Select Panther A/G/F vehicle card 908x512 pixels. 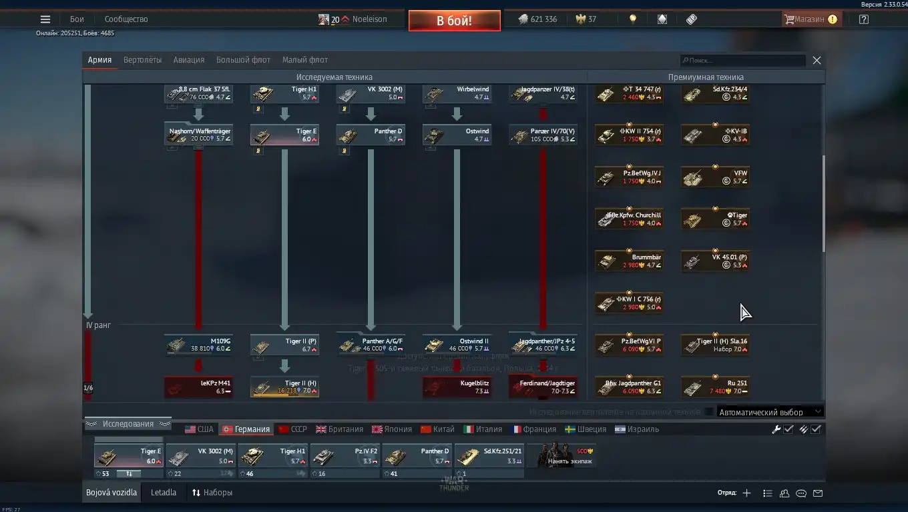coord(371,345)
